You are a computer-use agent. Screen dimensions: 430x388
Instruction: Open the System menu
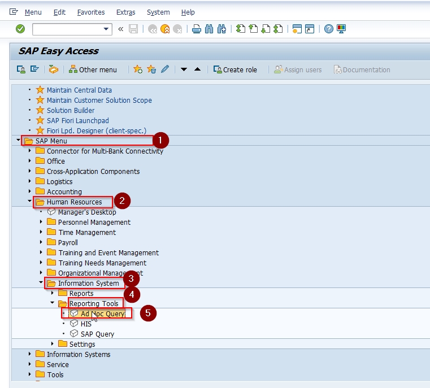(158, 12)
